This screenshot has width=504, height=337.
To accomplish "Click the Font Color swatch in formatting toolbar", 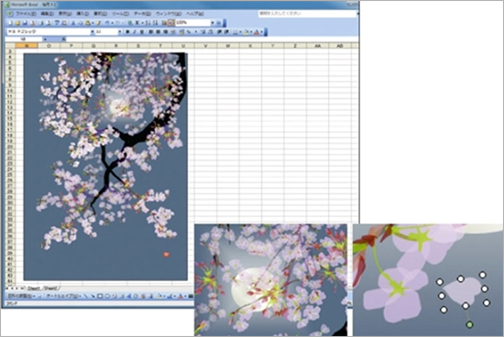I will 257,32.
